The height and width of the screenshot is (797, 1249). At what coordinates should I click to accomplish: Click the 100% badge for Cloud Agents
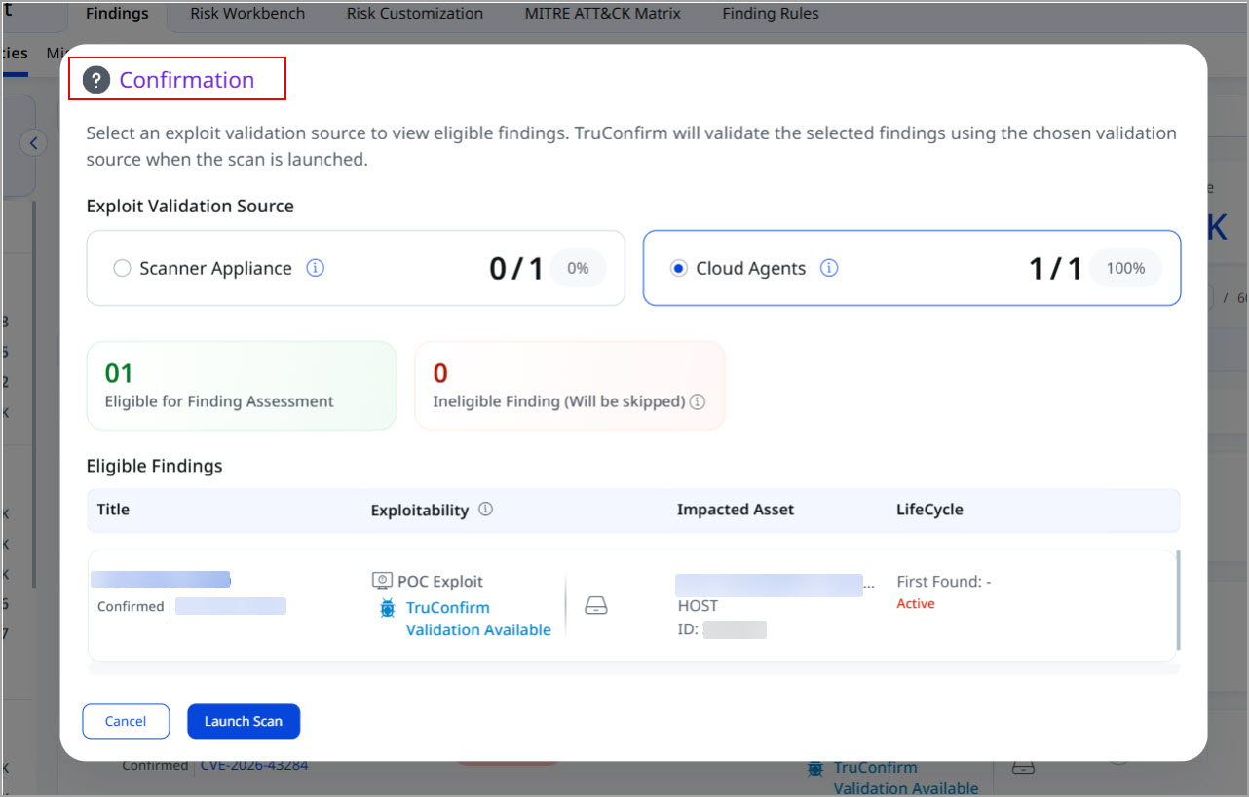[x=1125, y=268]
